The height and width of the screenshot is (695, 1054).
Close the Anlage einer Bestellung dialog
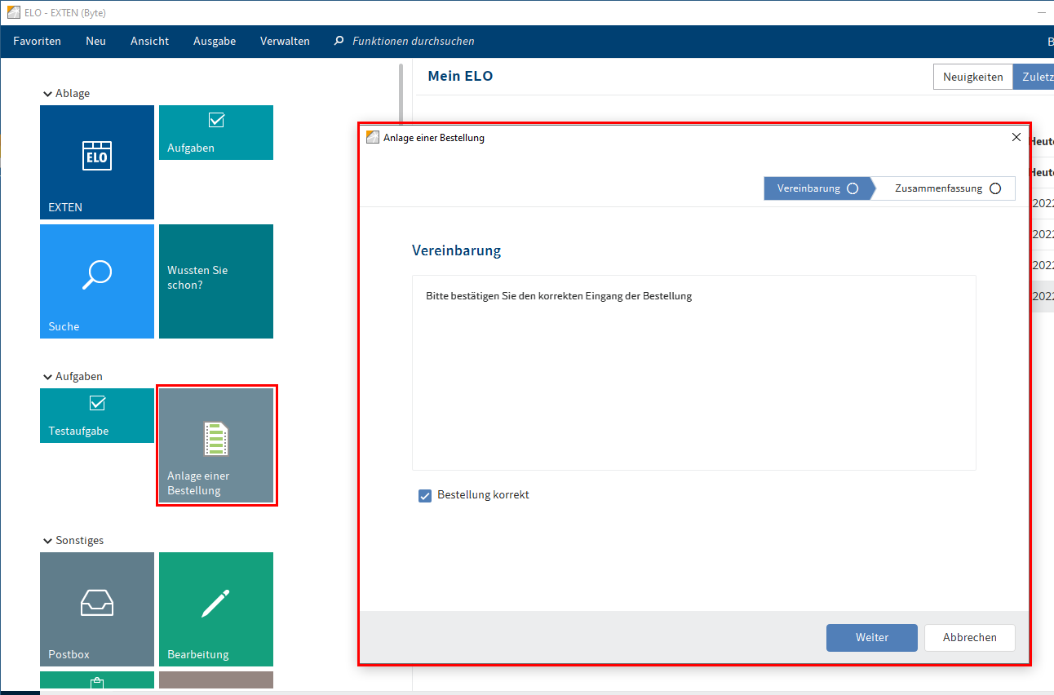pyautogui.click(x=1016, y=137)
